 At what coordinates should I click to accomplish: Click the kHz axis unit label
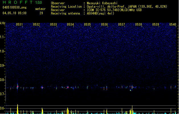click(x=3, y=23)
